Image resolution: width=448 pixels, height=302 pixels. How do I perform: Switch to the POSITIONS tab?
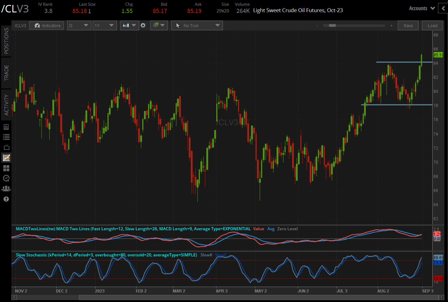(6, 41)
